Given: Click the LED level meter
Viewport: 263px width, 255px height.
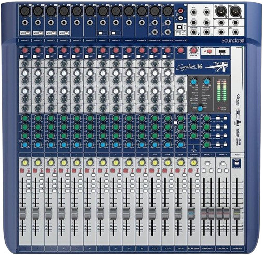Looking at the screenshot, I should point(222,90).
